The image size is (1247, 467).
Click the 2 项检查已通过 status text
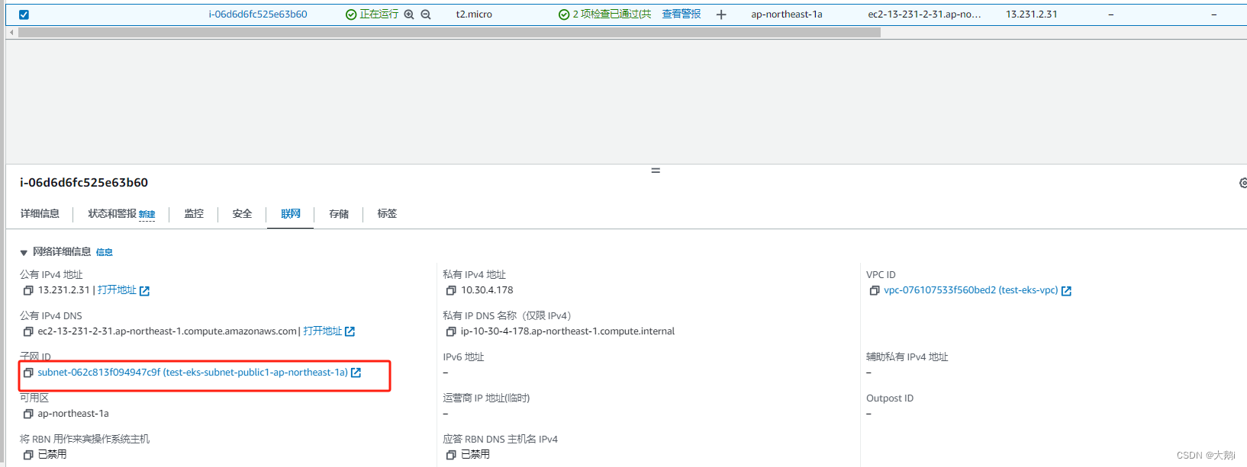pyautogui.click(x=612, y=14)
